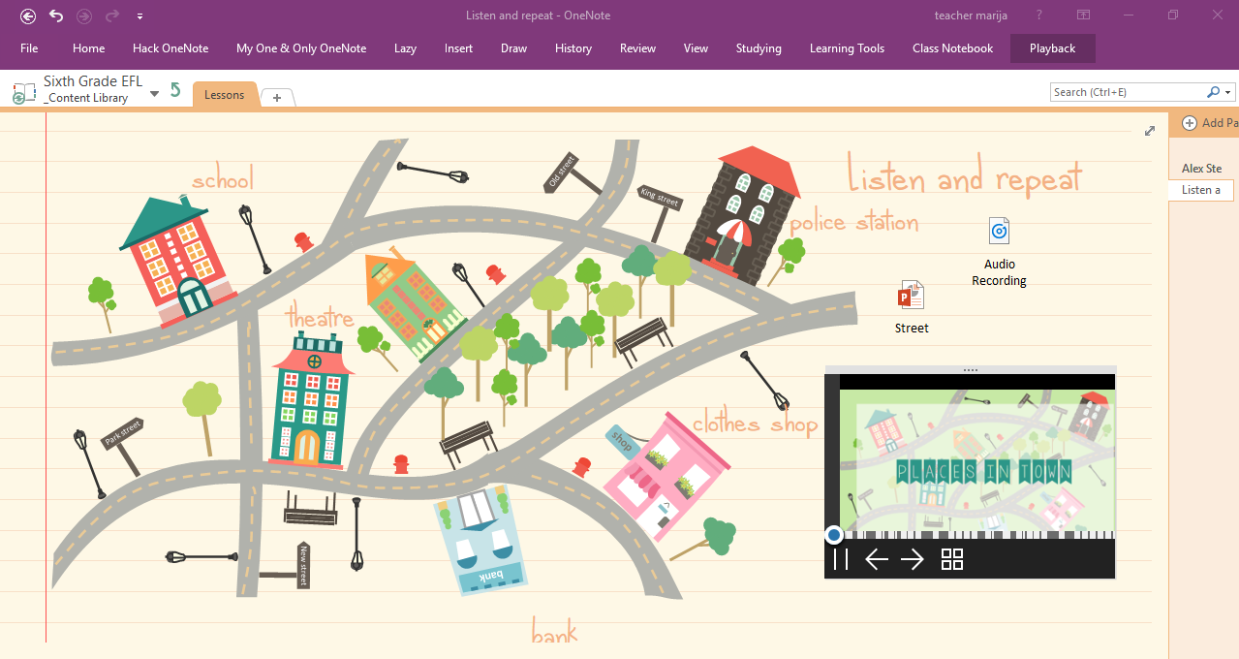Open the Lessons section tab

(224, 94)
